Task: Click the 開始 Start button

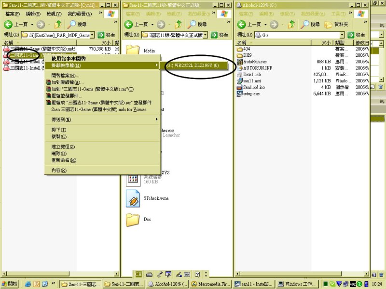Action: tap(10, 284)
